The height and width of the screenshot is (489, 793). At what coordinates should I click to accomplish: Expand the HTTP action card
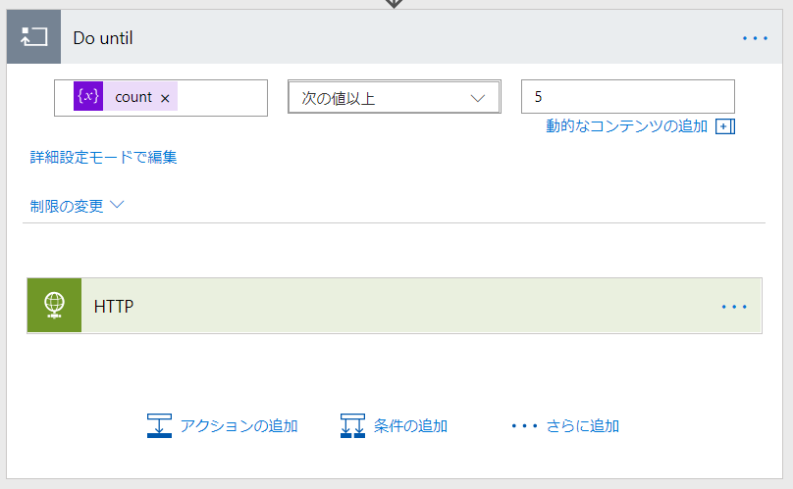point(395,305)
